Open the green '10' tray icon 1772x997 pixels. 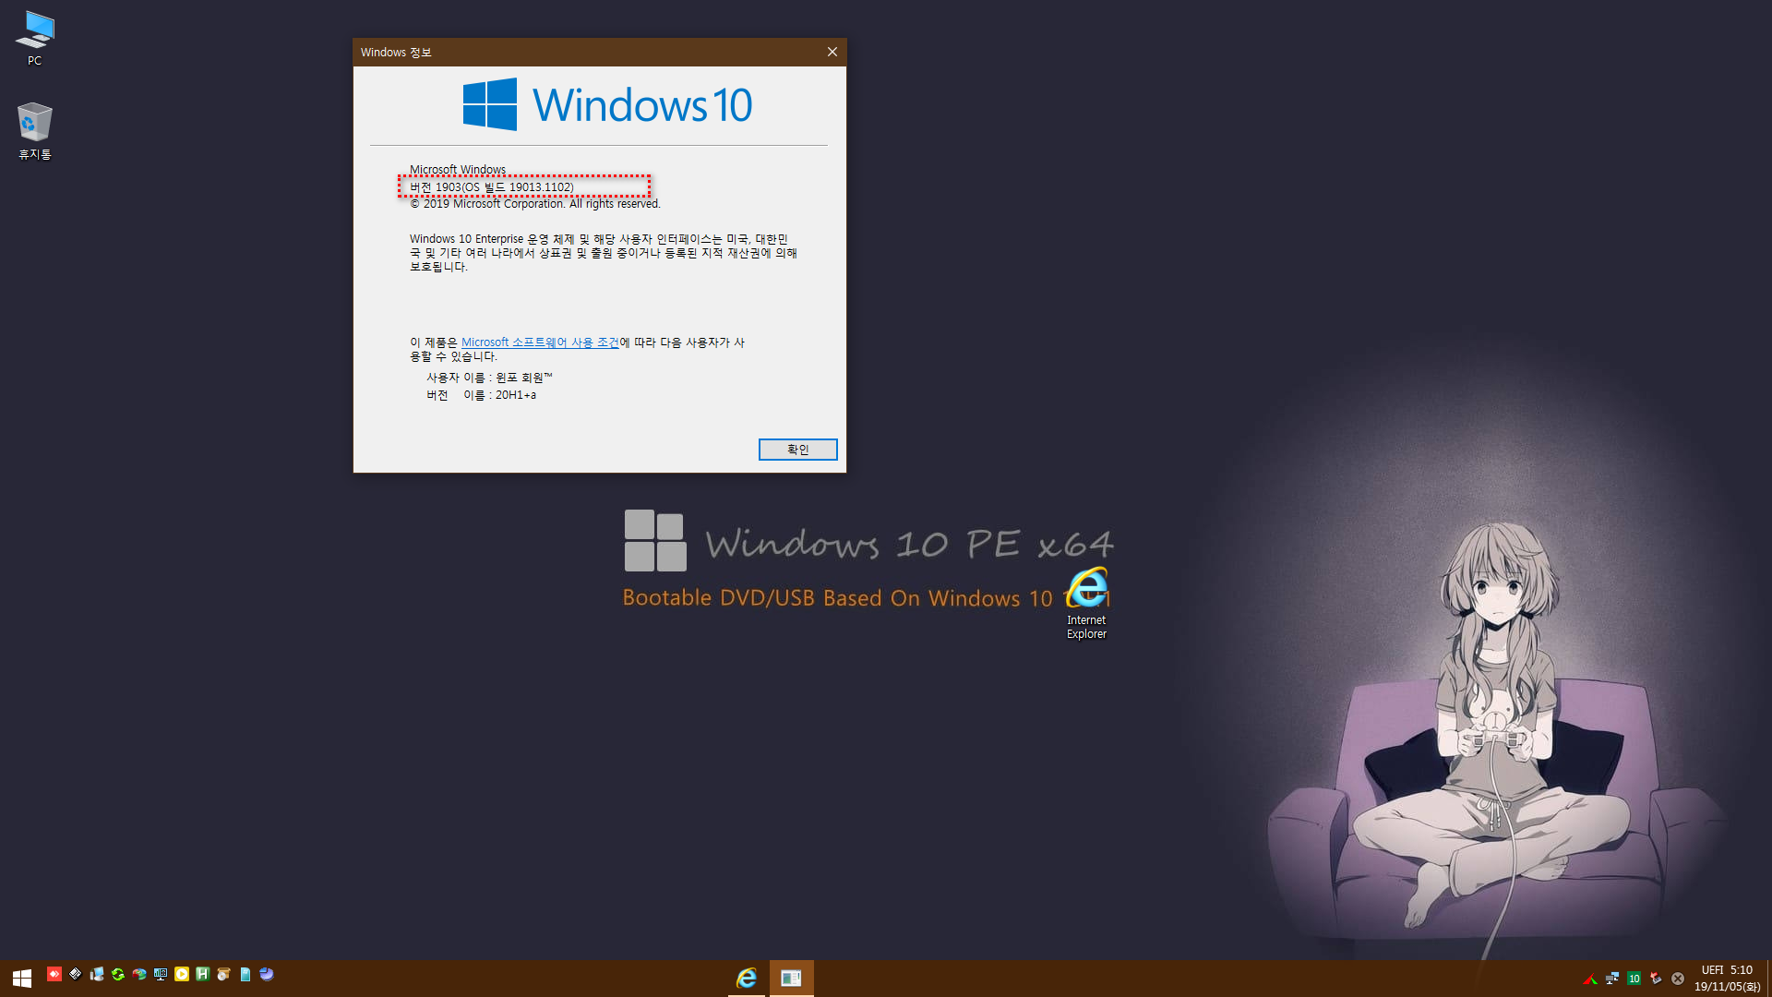click(x=1634, y=979)
